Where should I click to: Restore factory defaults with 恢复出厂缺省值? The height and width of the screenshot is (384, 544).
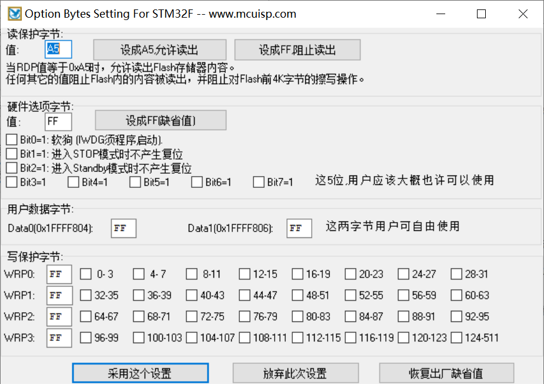pyautogui.click(x=446, y=373)
